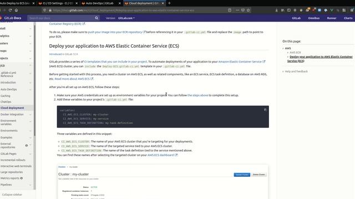The width and height of the screenshot is (355, 199).
Task: Click Help and feedback outline link
Action: [296, 71]
